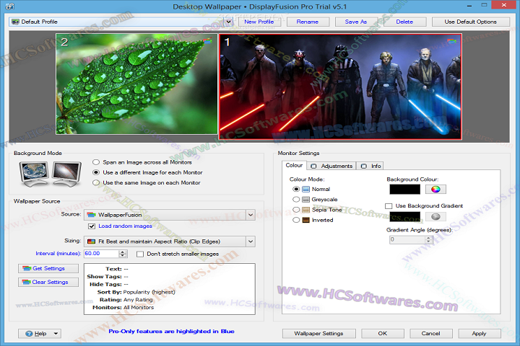This screenshot has height=346, width=520.
Task: Click 'Sort By: Popularity (highest)' text
Action: [136, 292]
